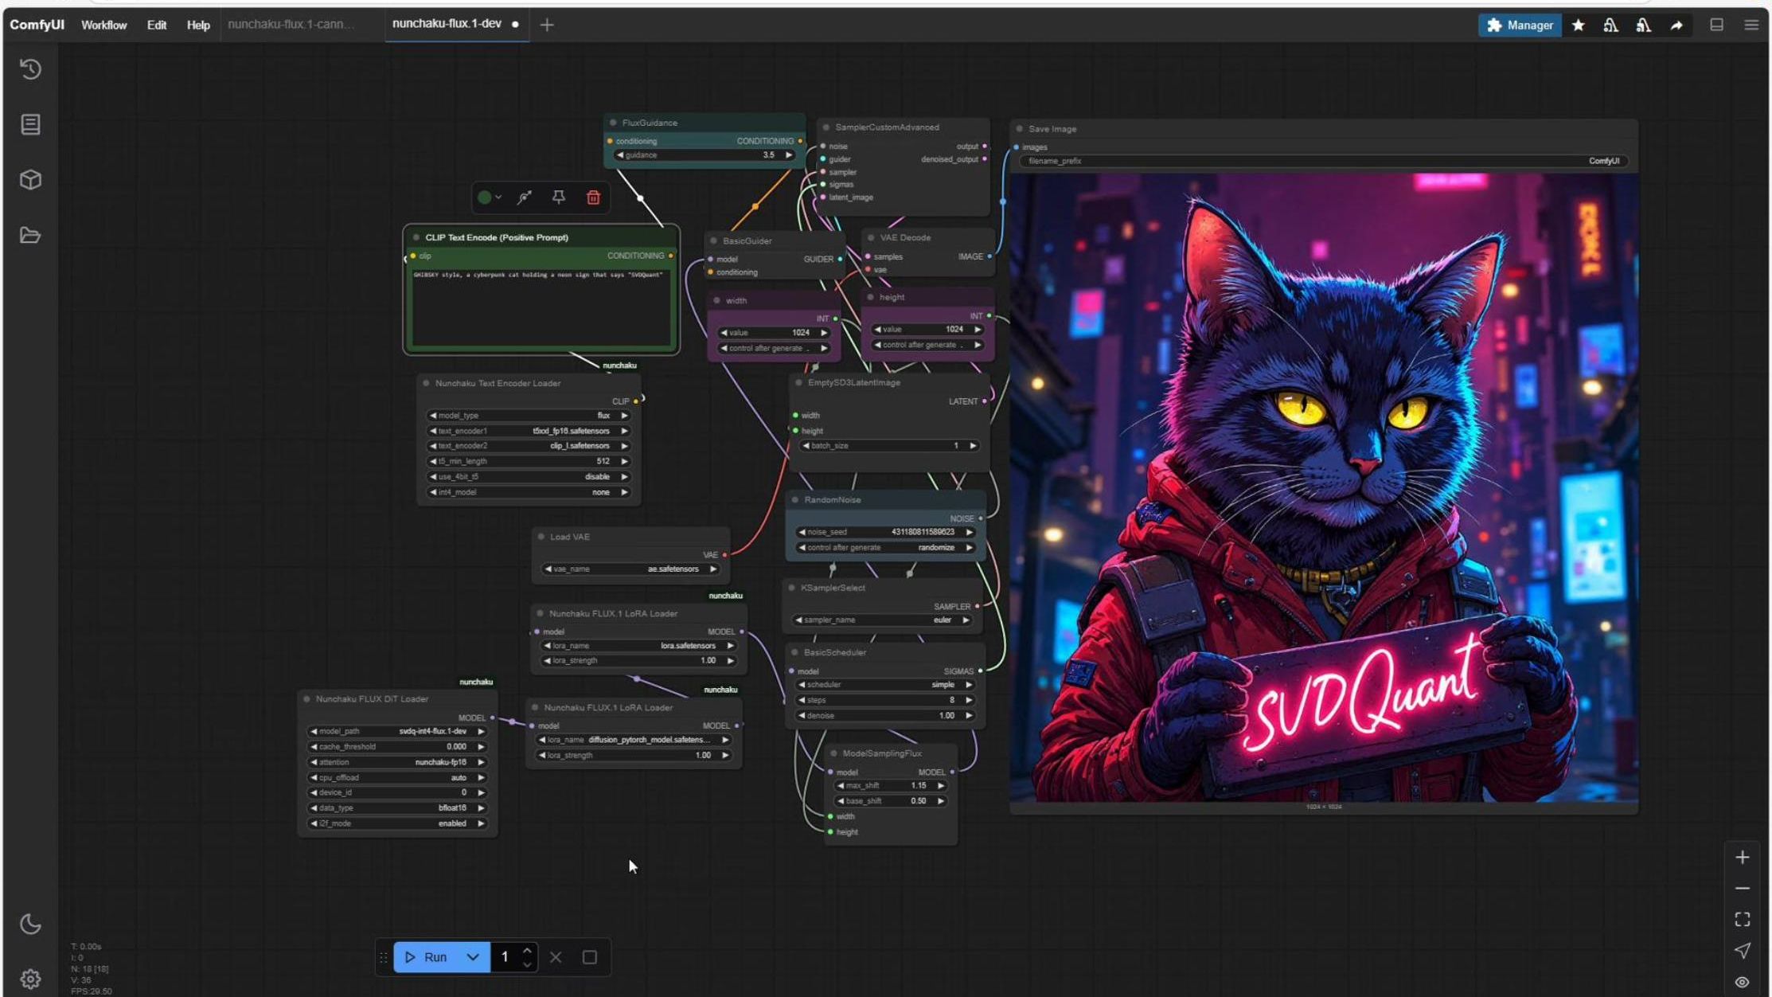Click the square clear-queue icon near Run
The width and height of the screenshot is (1772, 997).
coord(590,957)
